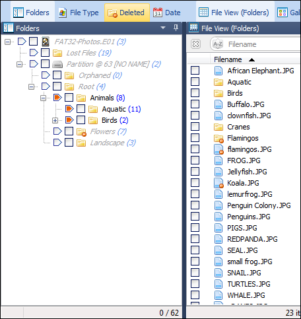Click the clear filter X icon beside Filename box

[x=195, y=44]
